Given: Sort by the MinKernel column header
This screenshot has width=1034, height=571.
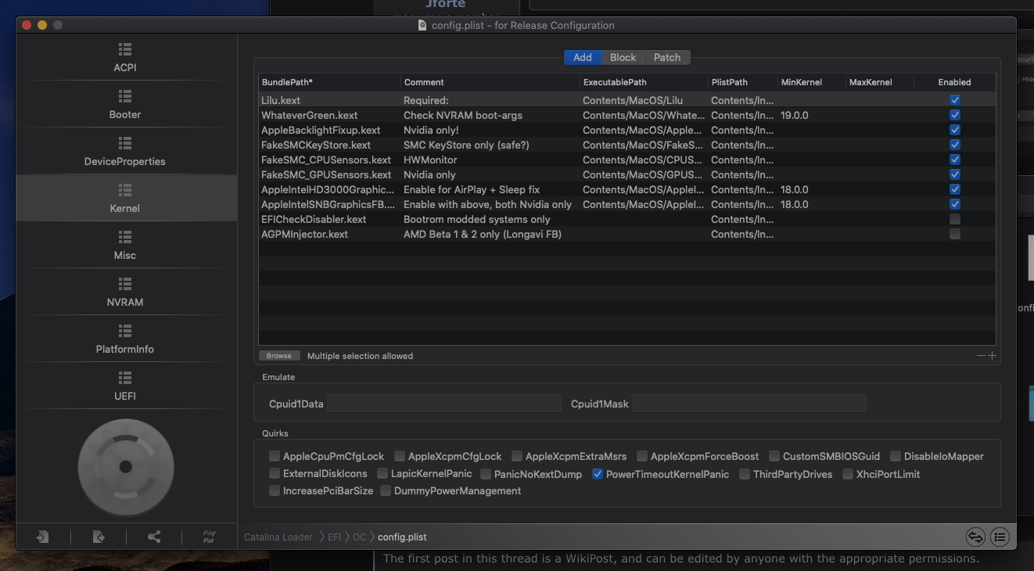Looking at the screenshot, I should point(811,82).
